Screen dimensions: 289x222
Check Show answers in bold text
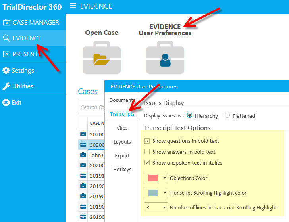(147, 152)
